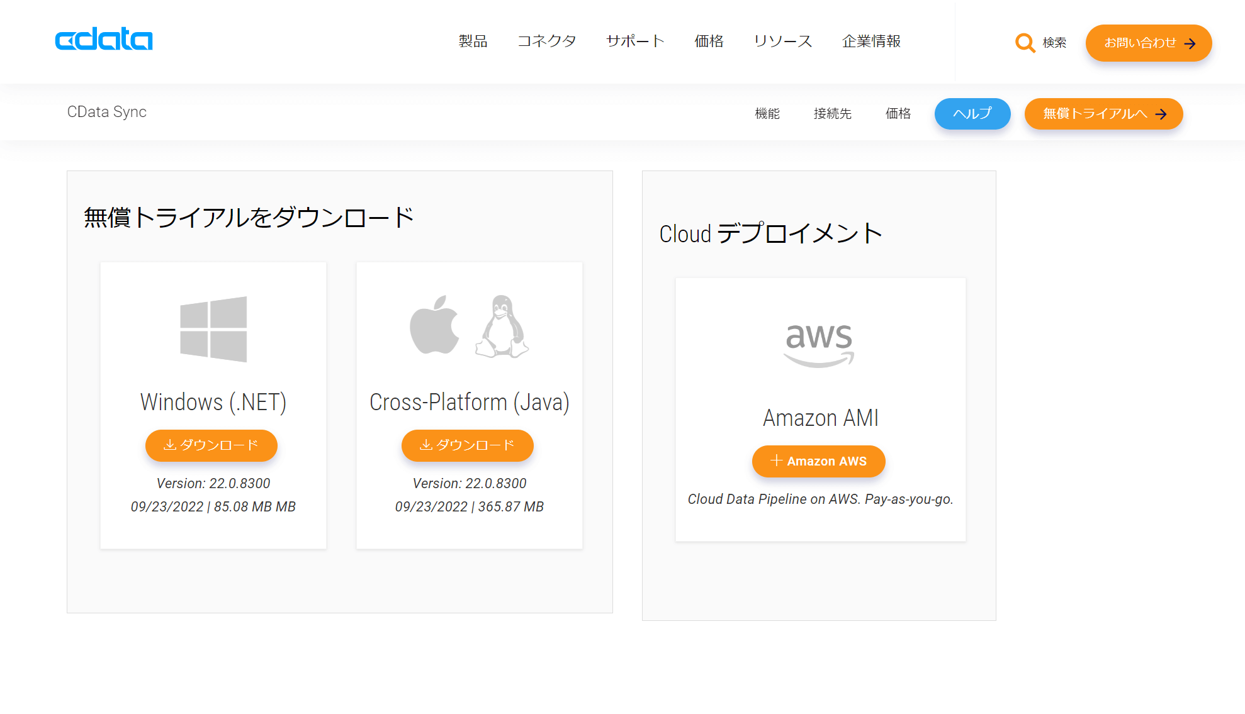Click the AWS logo

pyautogui.click(x=819, y=344)
